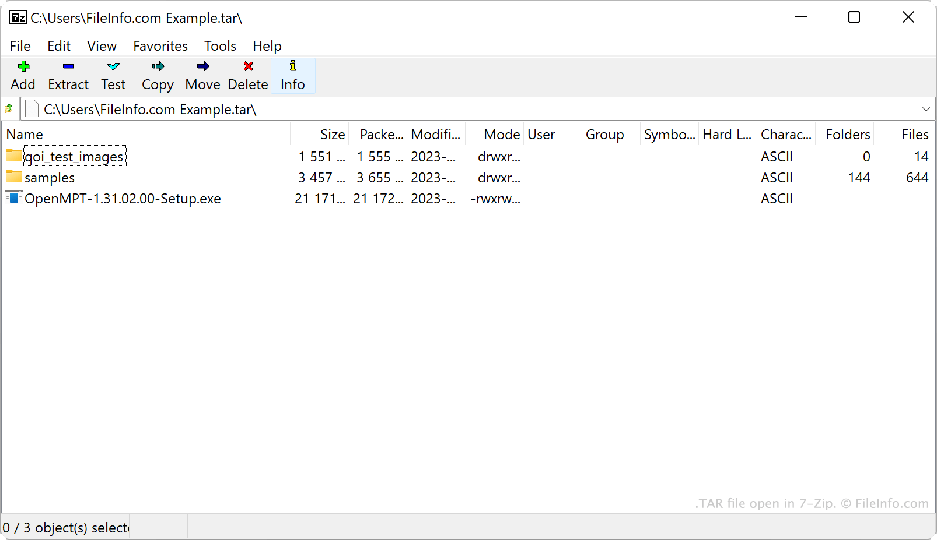937x540 pixels.
Task: Open the File menu
Action: pyautogui.click(x=20, y=45)
